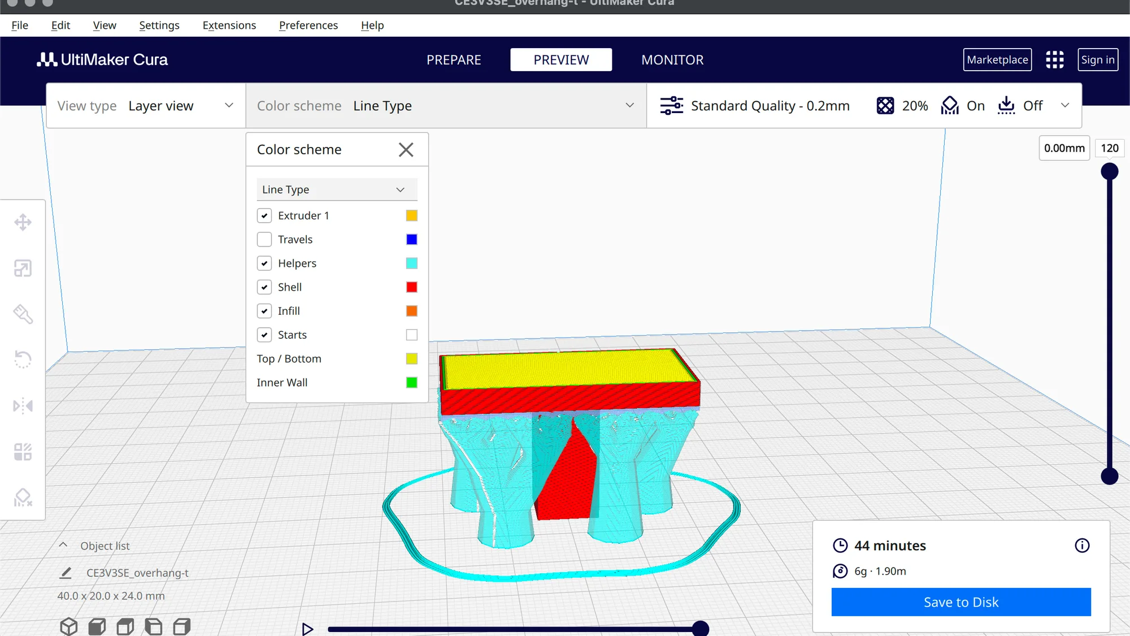Open the File menu

click(20, 25)
